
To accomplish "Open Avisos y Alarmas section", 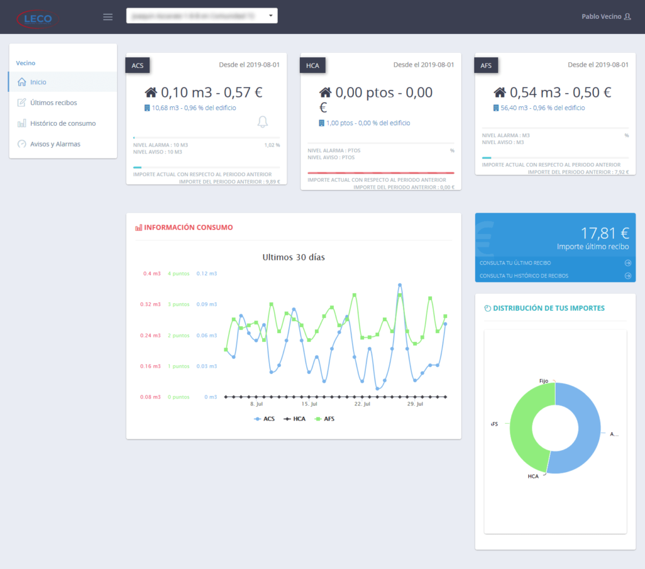I will point(55,144).
